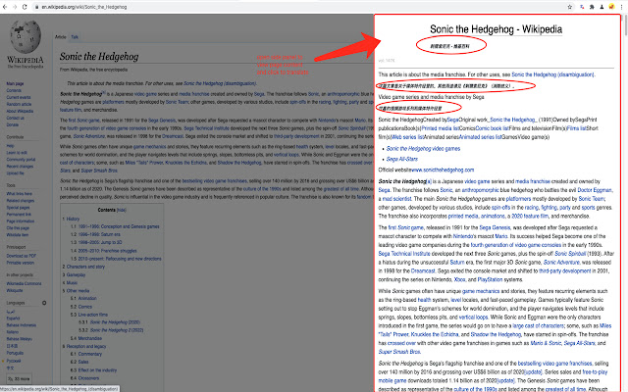
Task: Click the side panel vertical scrollbar
Action: pos(622,196)
